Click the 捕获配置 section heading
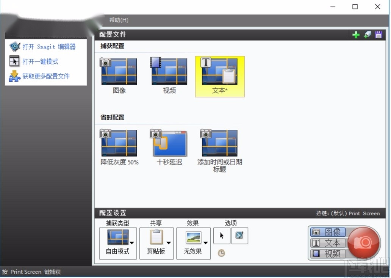The height and width of the screenshot is (278, 391). [113, 46]
